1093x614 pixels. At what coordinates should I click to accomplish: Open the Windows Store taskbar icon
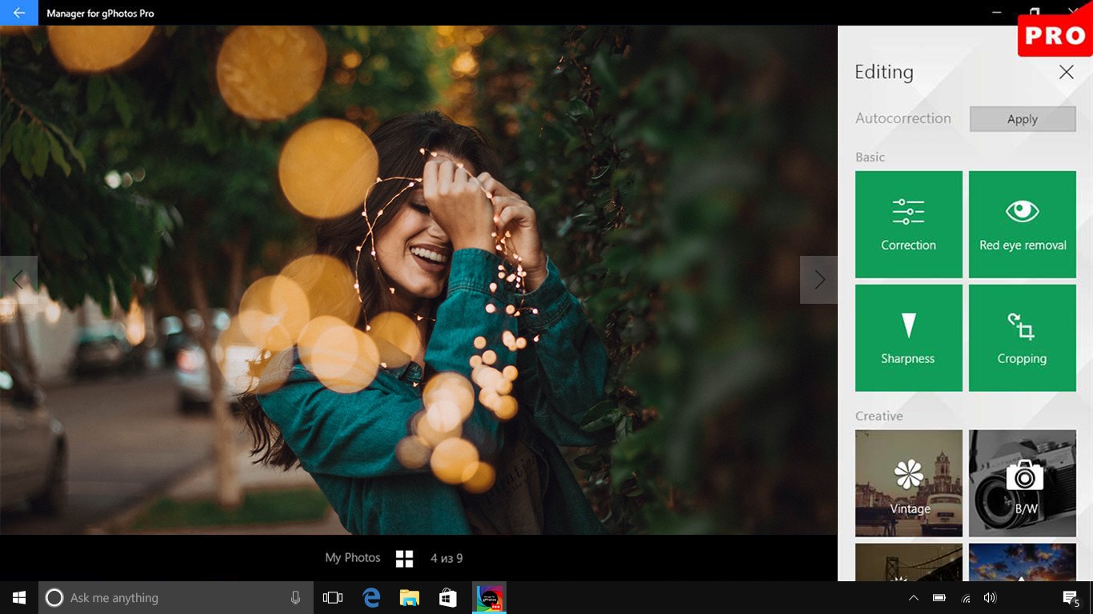tap(447, 598)
